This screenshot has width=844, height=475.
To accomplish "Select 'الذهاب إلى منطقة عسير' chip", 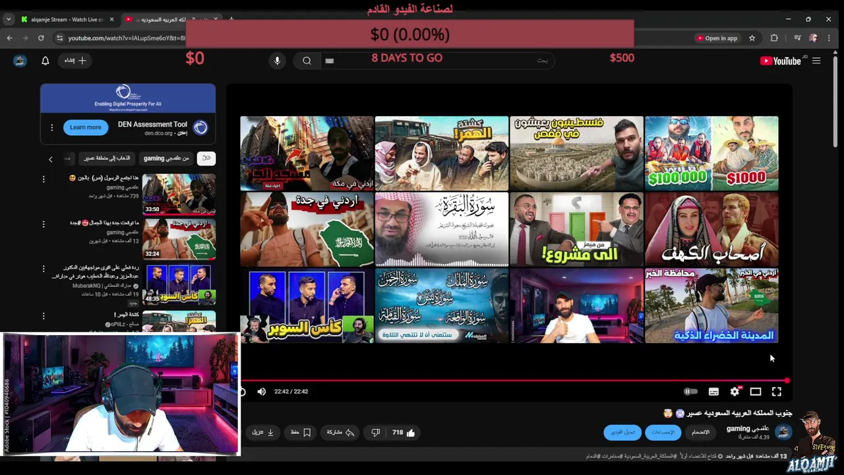I will pyautogui.click(x=107, y=158).
